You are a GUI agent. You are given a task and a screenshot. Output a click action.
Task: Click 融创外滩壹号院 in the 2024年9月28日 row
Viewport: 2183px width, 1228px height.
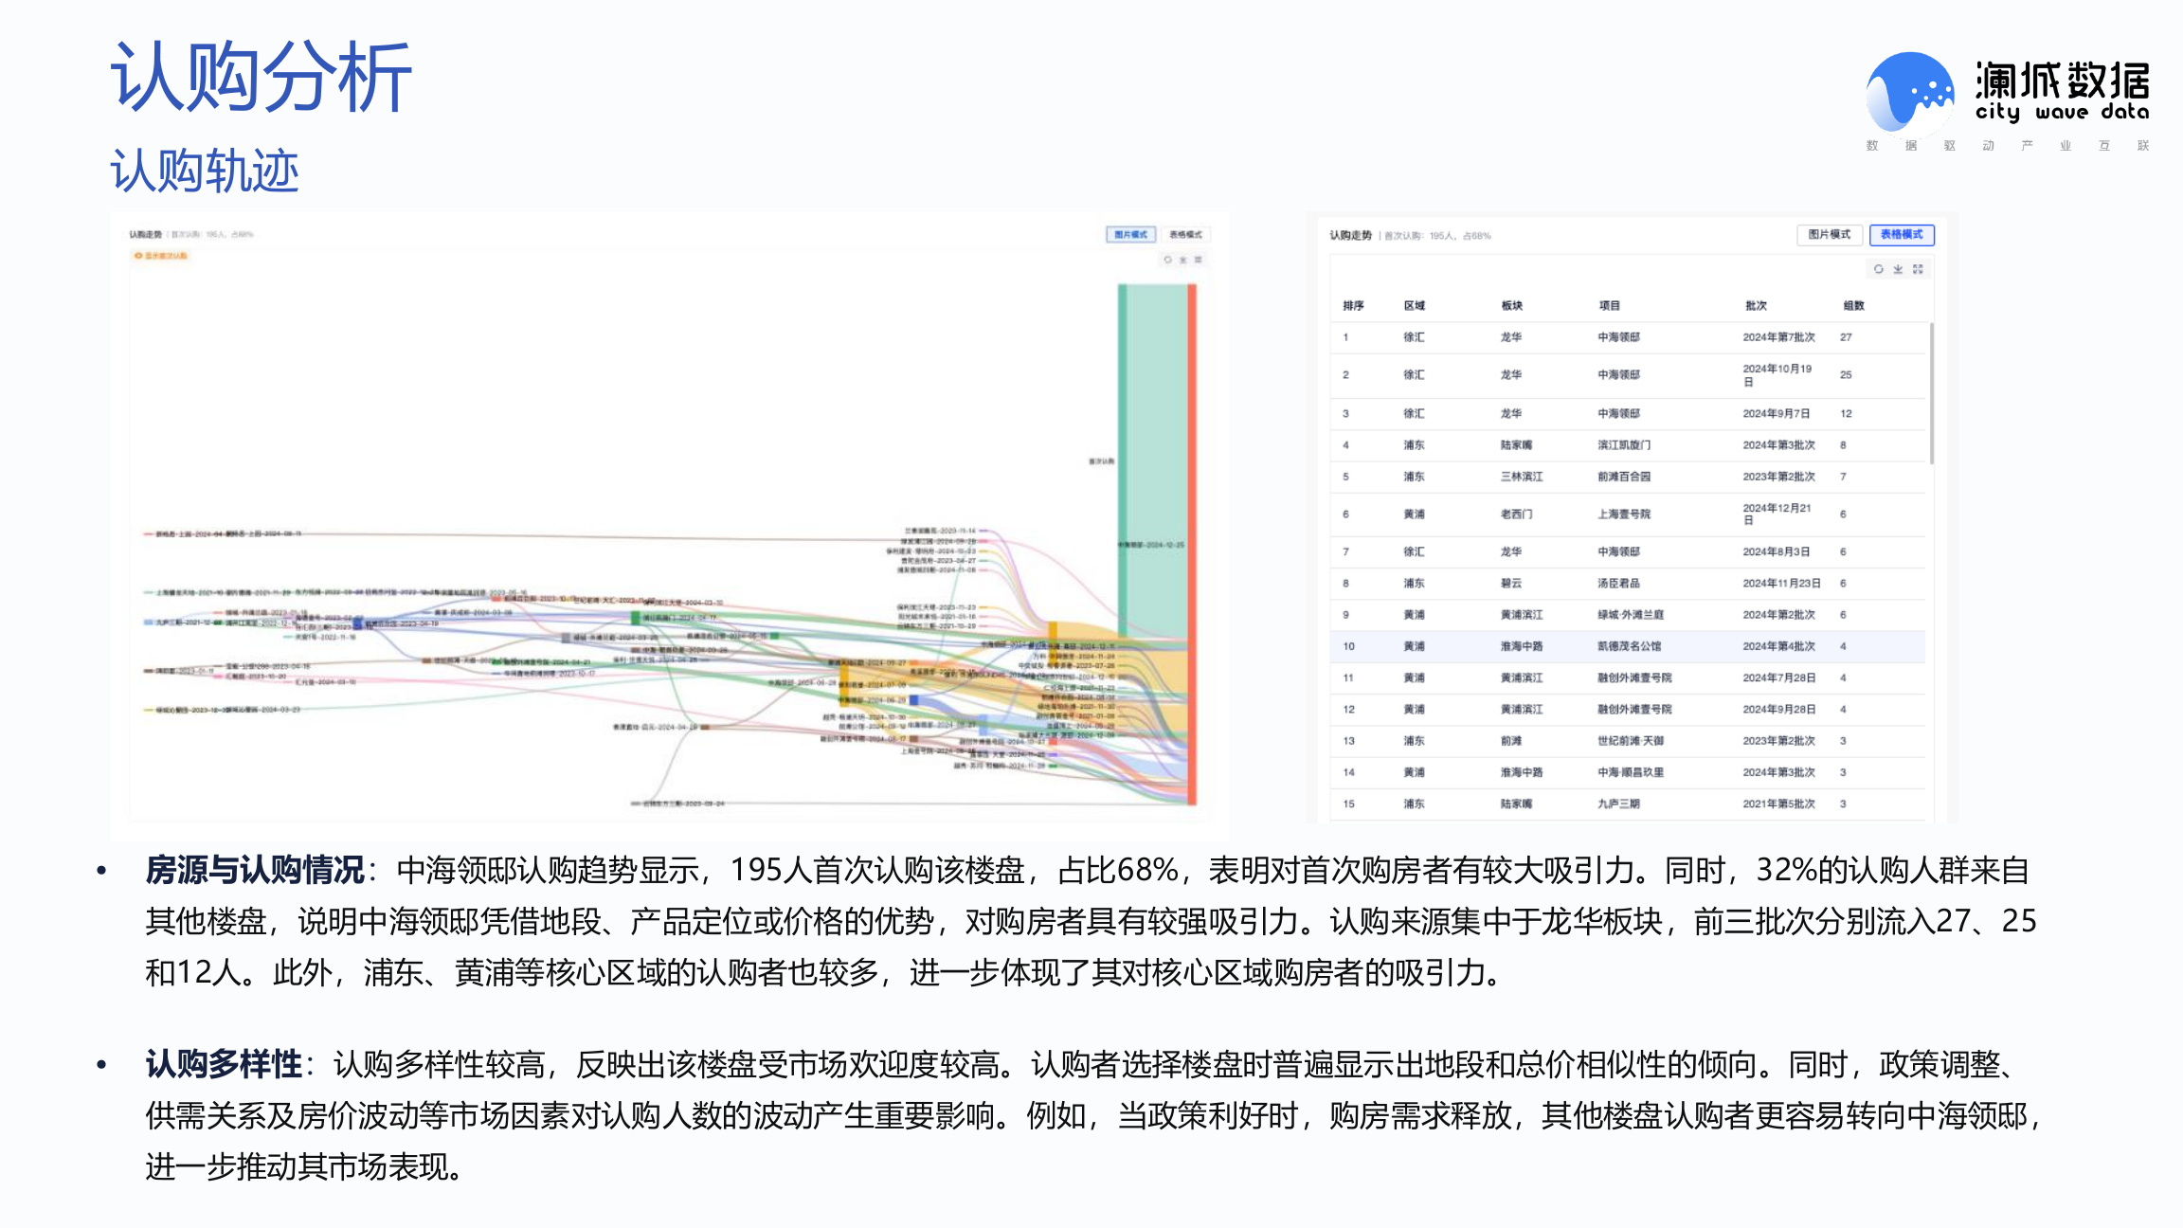coord(1634,709)
